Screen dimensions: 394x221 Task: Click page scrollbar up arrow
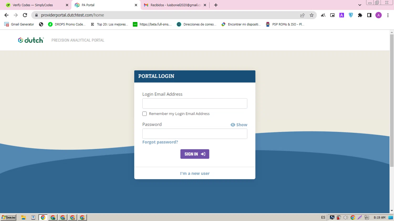(392, 32)
